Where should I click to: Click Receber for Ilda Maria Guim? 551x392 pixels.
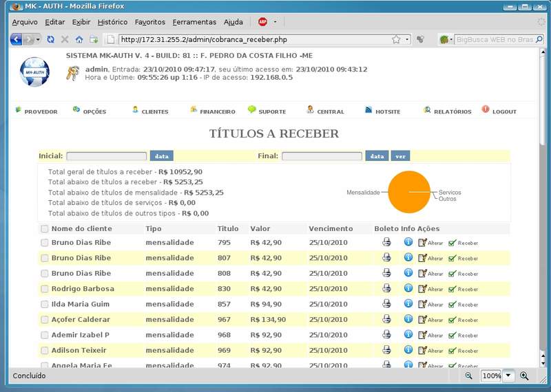463,305
